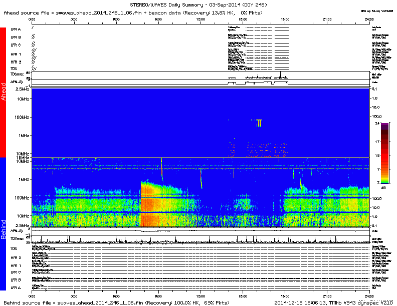Screen dimensions: 397x306
Task: Click the red Ahead spacecraft side bar
Action: [3, 92]
